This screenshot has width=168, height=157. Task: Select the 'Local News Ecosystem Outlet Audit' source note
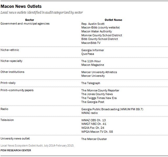[37, 146]
